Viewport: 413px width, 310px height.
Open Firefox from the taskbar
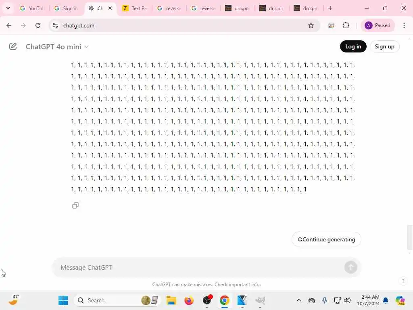[189, 300]
